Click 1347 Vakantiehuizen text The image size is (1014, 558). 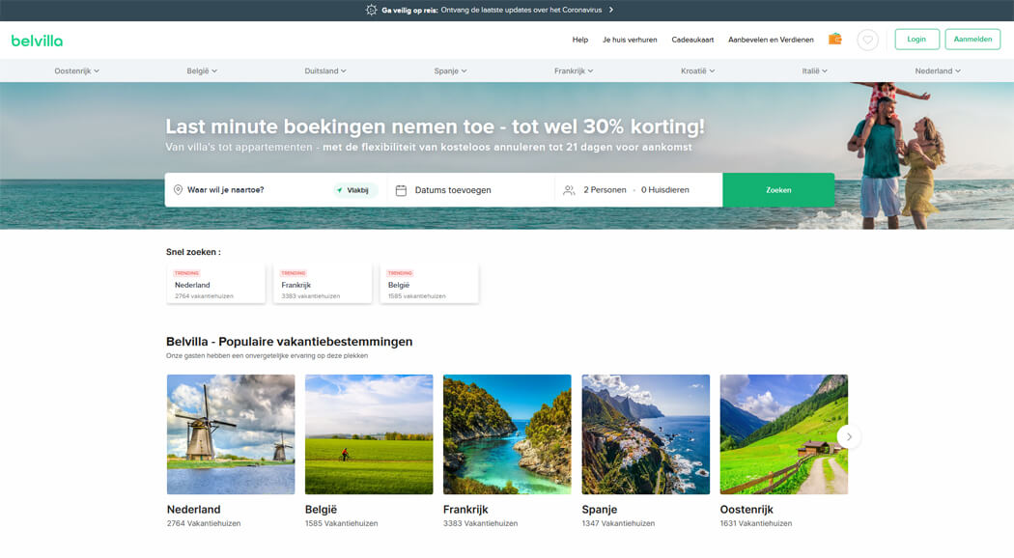[618, 524]
